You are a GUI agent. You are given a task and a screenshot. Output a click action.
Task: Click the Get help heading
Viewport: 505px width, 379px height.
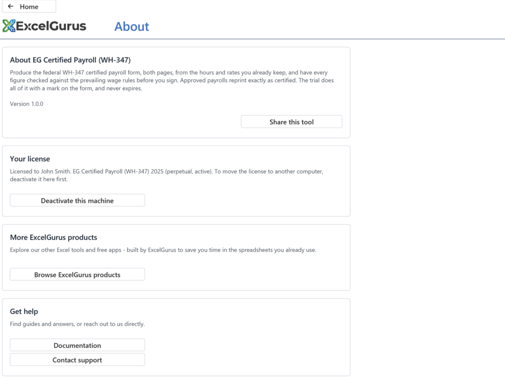tap(24, 311)
